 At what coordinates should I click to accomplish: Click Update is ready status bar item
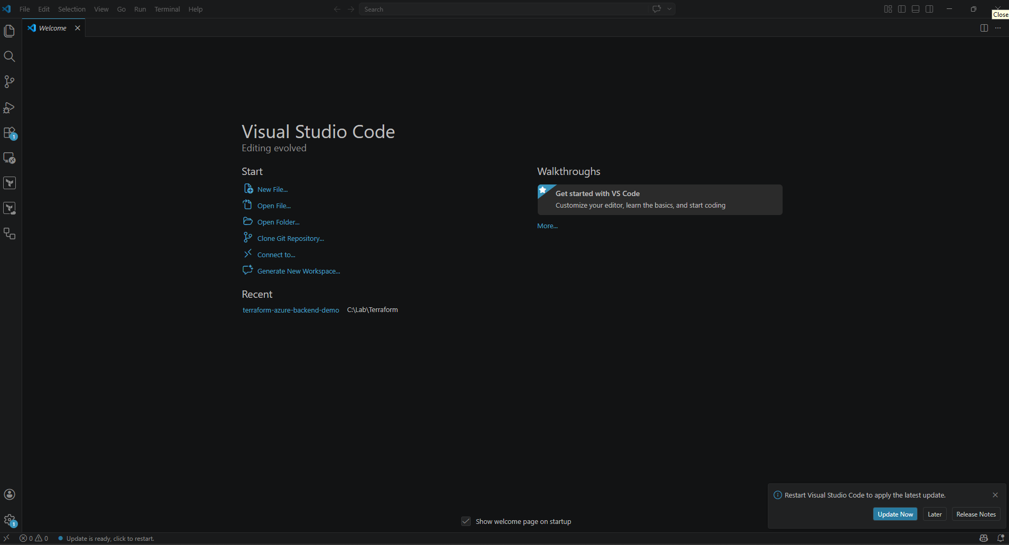click(x=106, y=538)
